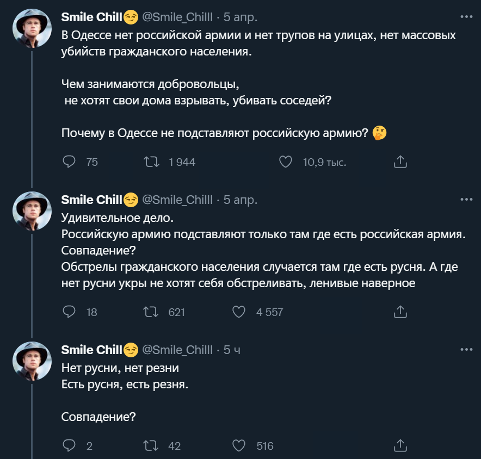Share the first tweet about Одесса
The image size is (481, 459).
tap(400, 162)
